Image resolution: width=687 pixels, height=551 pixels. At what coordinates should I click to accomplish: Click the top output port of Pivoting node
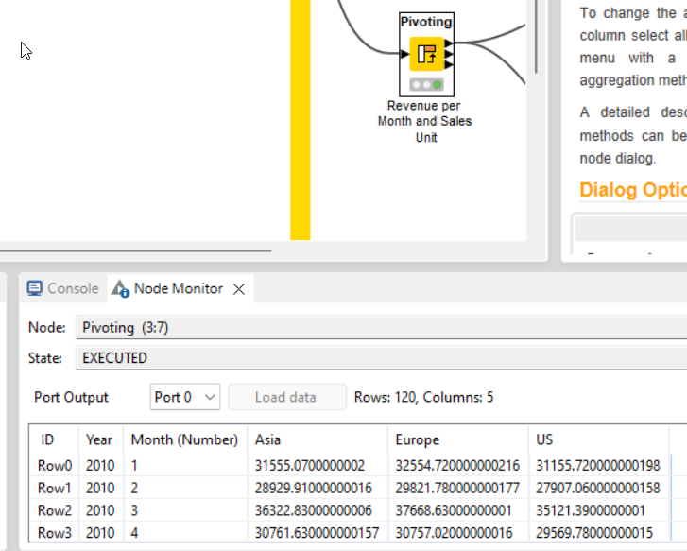point(449,43)
